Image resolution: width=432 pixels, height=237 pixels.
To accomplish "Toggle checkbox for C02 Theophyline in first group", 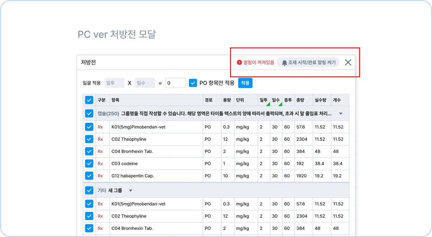I will 89,139.
